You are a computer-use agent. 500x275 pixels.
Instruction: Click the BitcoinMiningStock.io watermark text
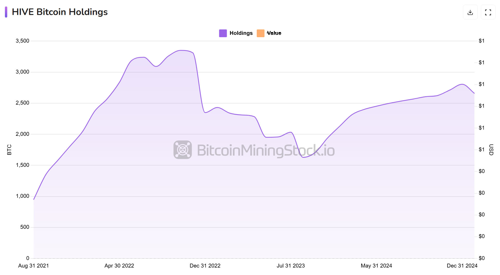[266, 150]
